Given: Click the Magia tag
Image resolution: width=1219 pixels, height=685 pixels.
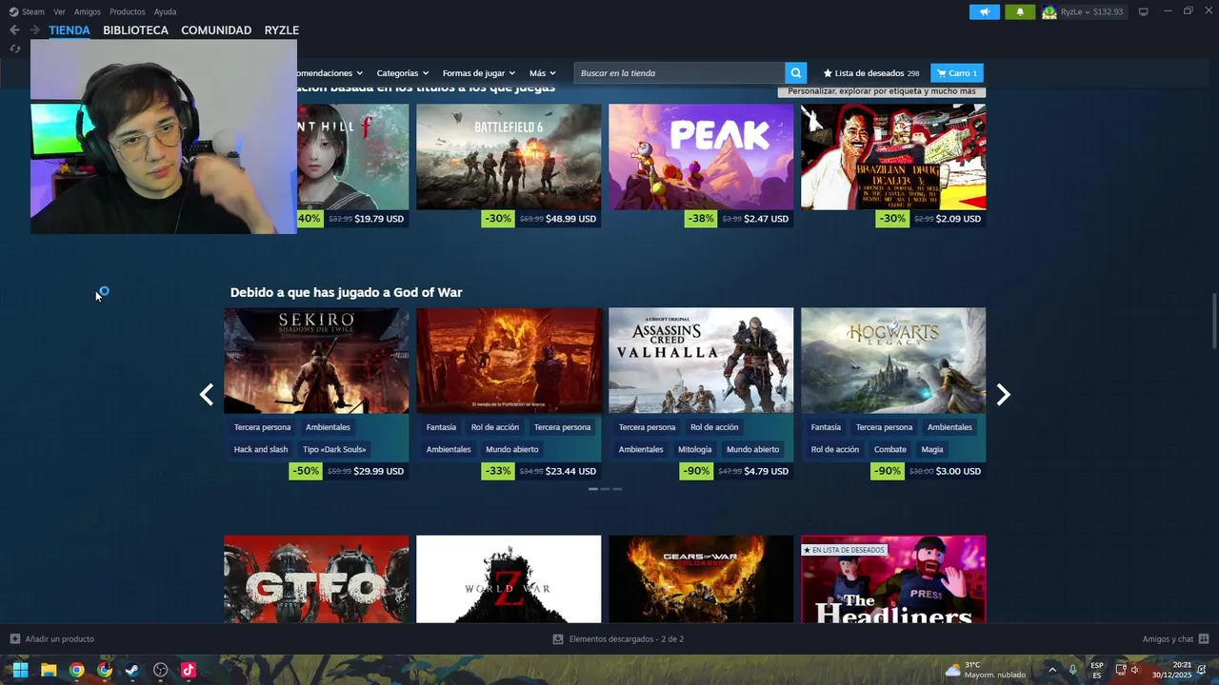Looking at the screenshot, I should coord(932,449).
